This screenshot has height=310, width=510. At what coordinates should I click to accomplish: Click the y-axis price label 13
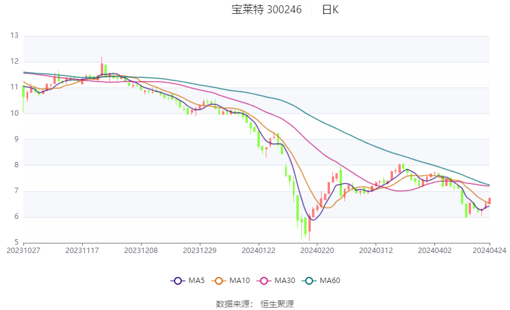pyautogui.click(x=14, y=36)
